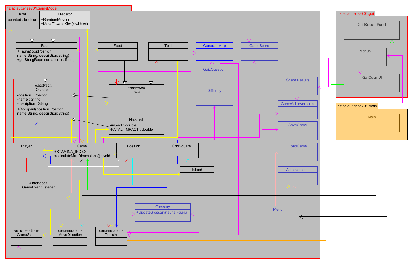Click the +calculateMapDimensions() : void operation

(x=82, y=156)
